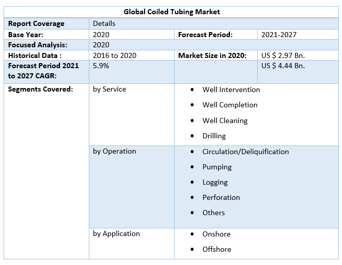Screen dimensions: 342x265
Task: Select the Perforation bullet item
Action: (x=221, y=197)
